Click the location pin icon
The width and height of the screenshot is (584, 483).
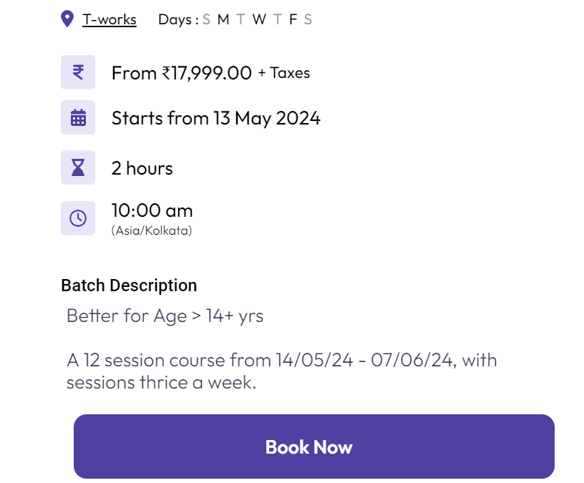pos(67,19)
